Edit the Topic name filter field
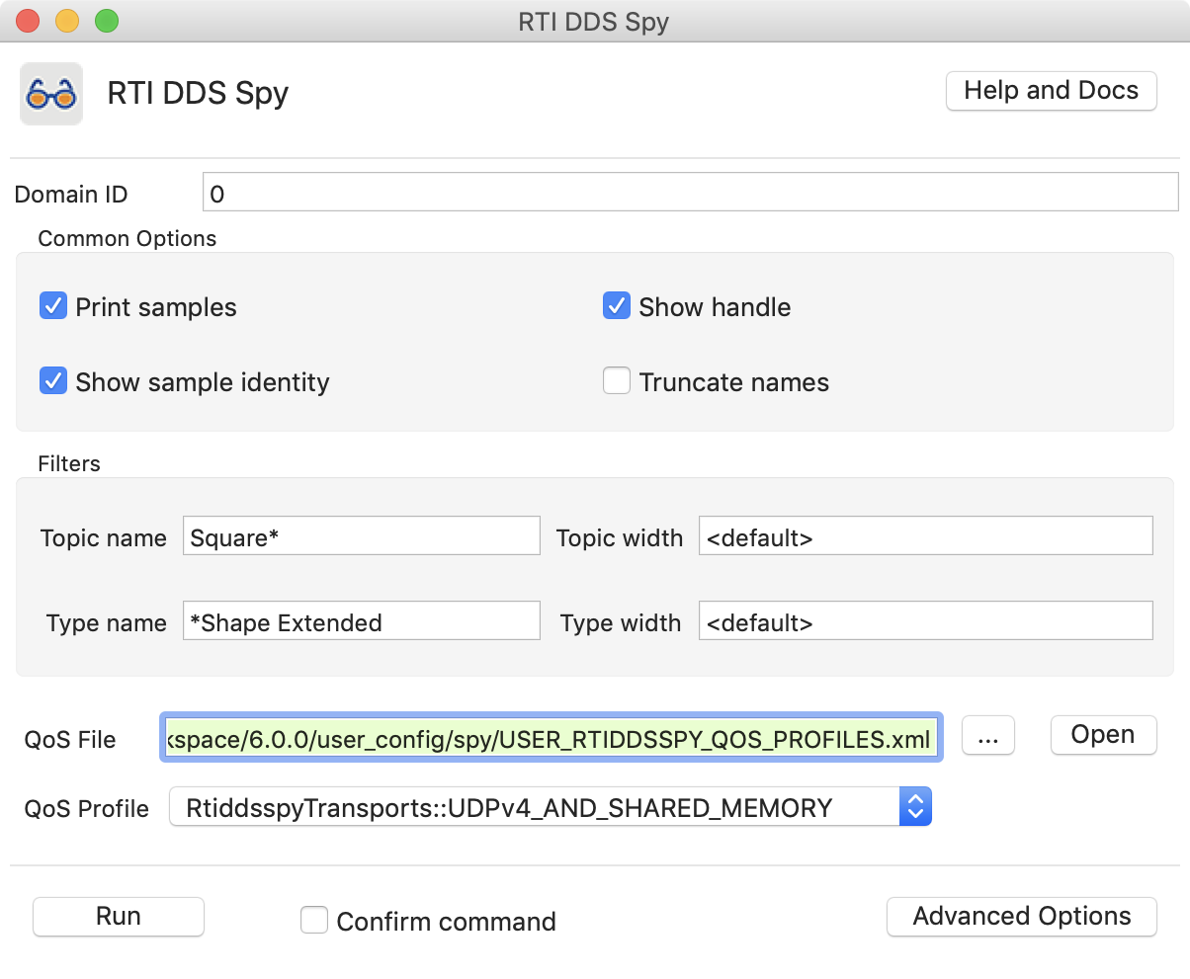 click(x=362, y=535)
